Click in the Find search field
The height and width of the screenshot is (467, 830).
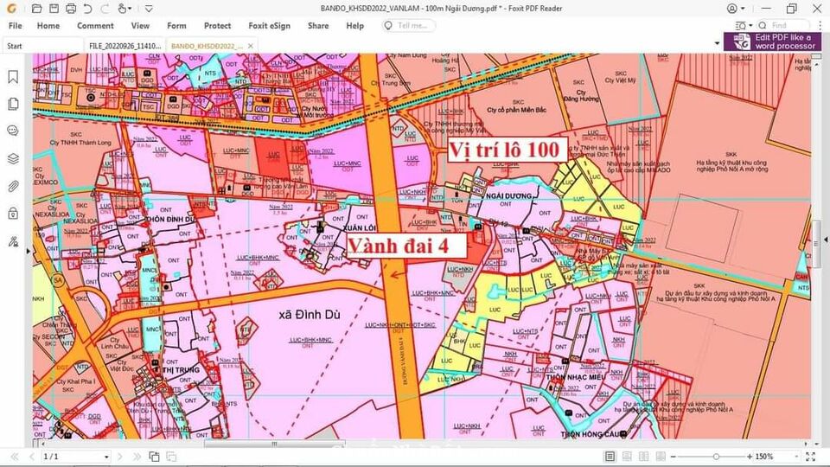(788, 26)
